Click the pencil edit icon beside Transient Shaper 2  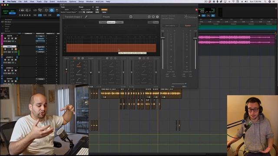[x=86, y=16]
